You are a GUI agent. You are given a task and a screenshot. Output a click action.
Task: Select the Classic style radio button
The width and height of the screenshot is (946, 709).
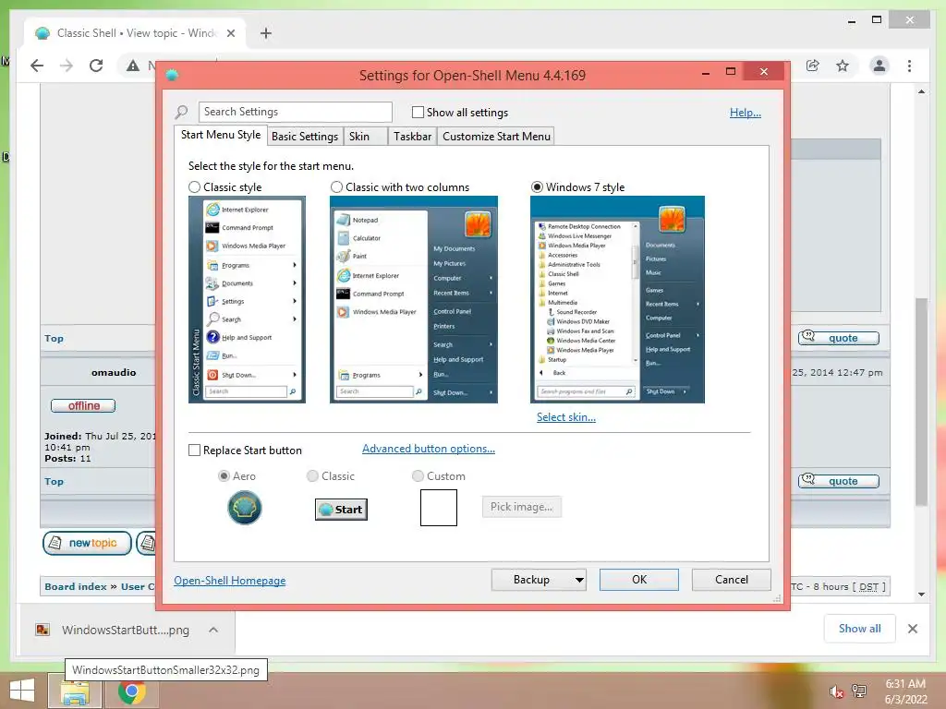coord(194,186)
